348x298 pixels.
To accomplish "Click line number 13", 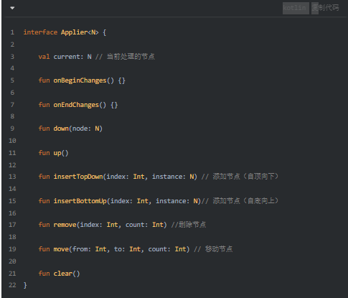I will pos(12,177).
